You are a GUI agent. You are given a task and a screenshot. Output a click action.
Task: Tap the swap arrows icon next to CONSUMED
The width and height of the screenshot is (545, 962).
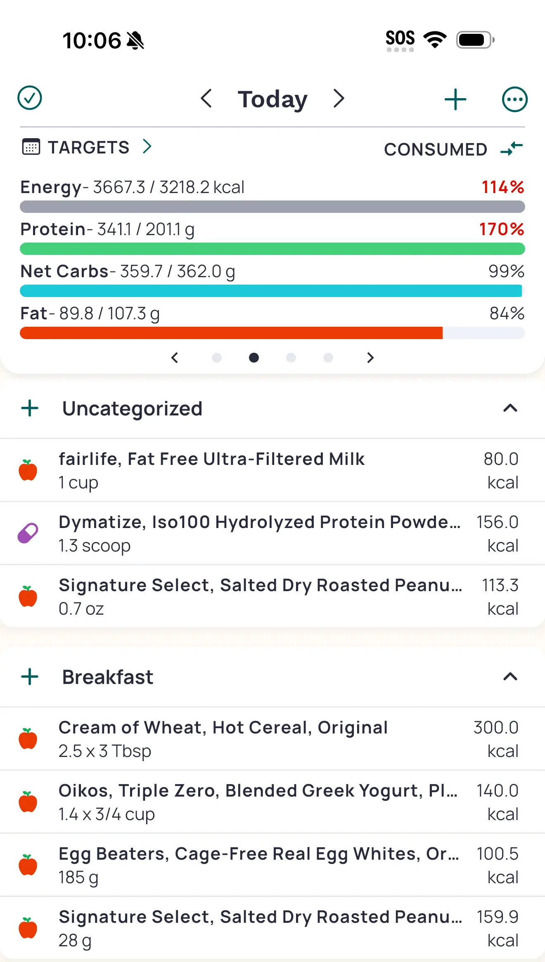tap(511, 149)
